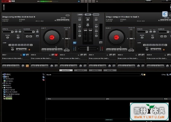Open the EFFECTS tab
171x122 pixels.
(95, 71)
